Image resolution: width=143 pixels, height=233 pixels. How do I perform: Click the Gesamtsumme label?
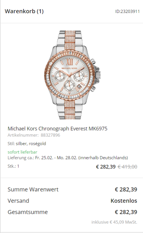[x=28, y=212]
